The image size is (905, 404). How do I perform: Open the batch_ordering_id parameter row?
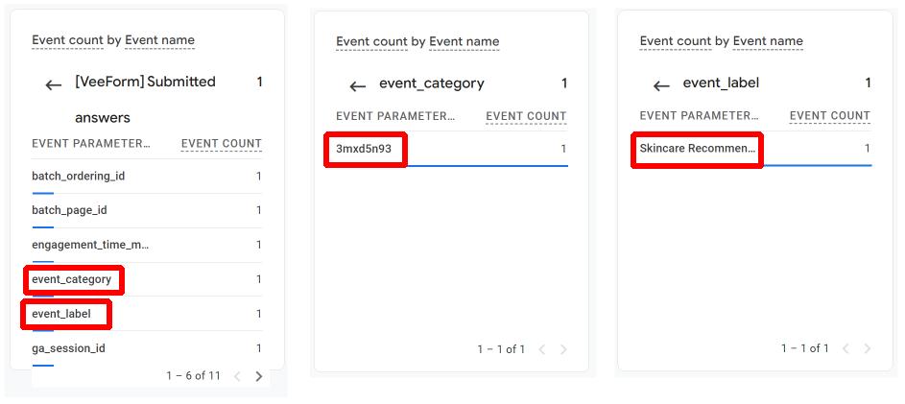[147, 177]
